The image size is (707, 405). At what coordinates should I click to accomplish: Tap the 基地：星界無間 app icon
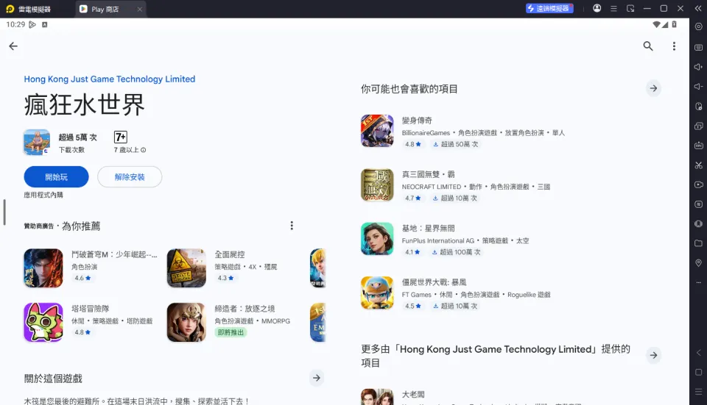pyautogui.click(x=377, y=239)
